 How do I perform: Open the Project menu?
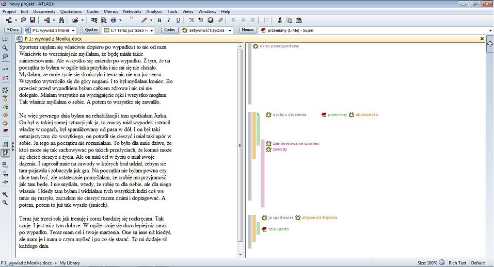click(9, 11)
